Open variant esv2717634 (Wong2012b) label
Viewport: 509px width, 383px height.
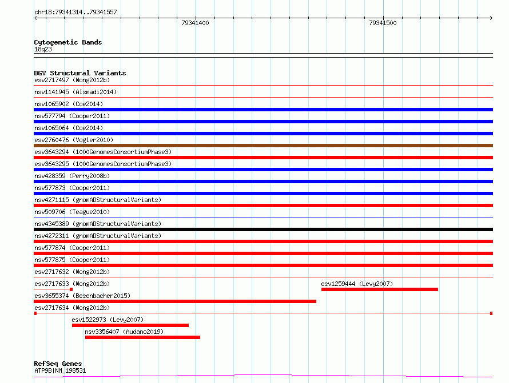point(72,308)
